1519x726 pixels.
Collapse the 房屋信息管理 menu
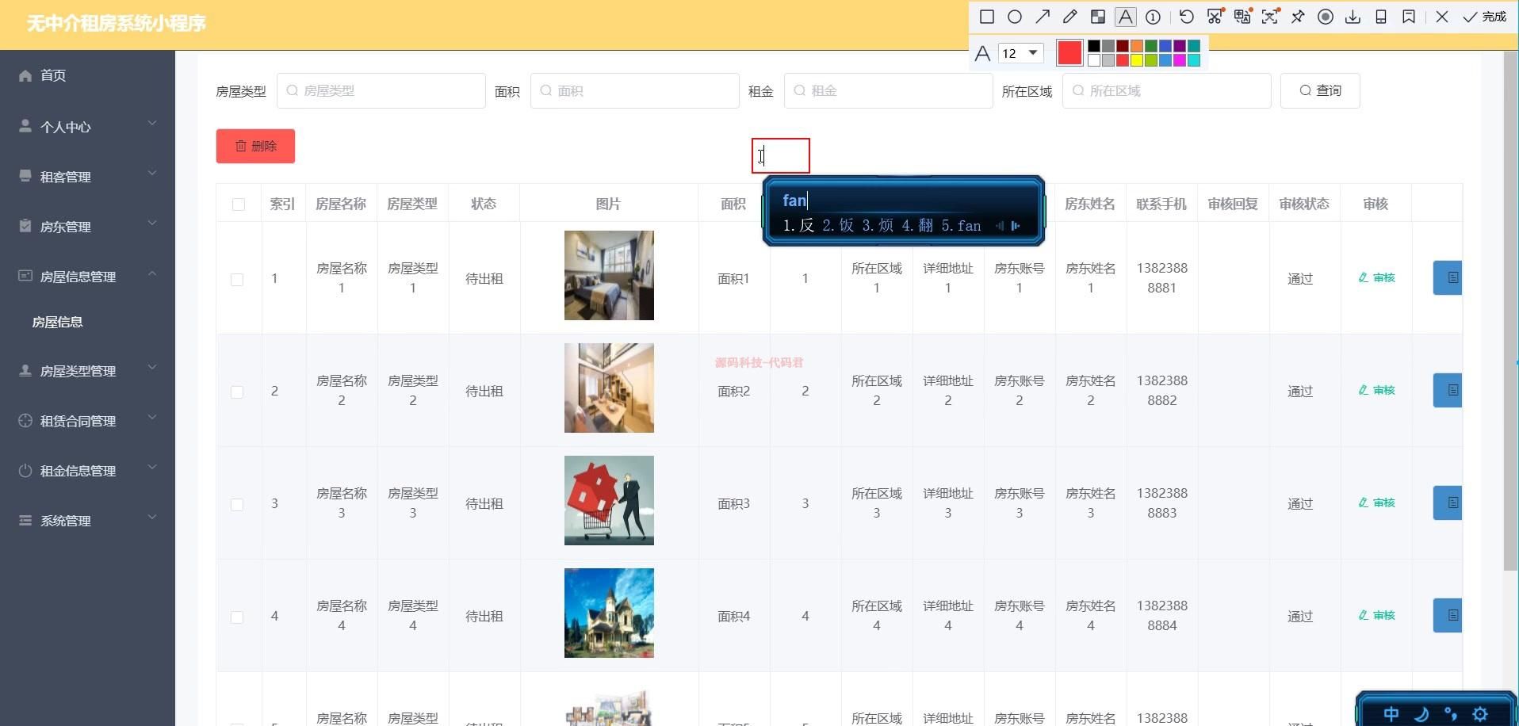(x=87, y=276)
